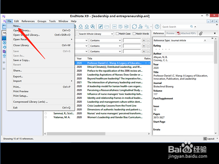Enable the Match Case checkbox
Screen dimensions: 219x164
117,34
